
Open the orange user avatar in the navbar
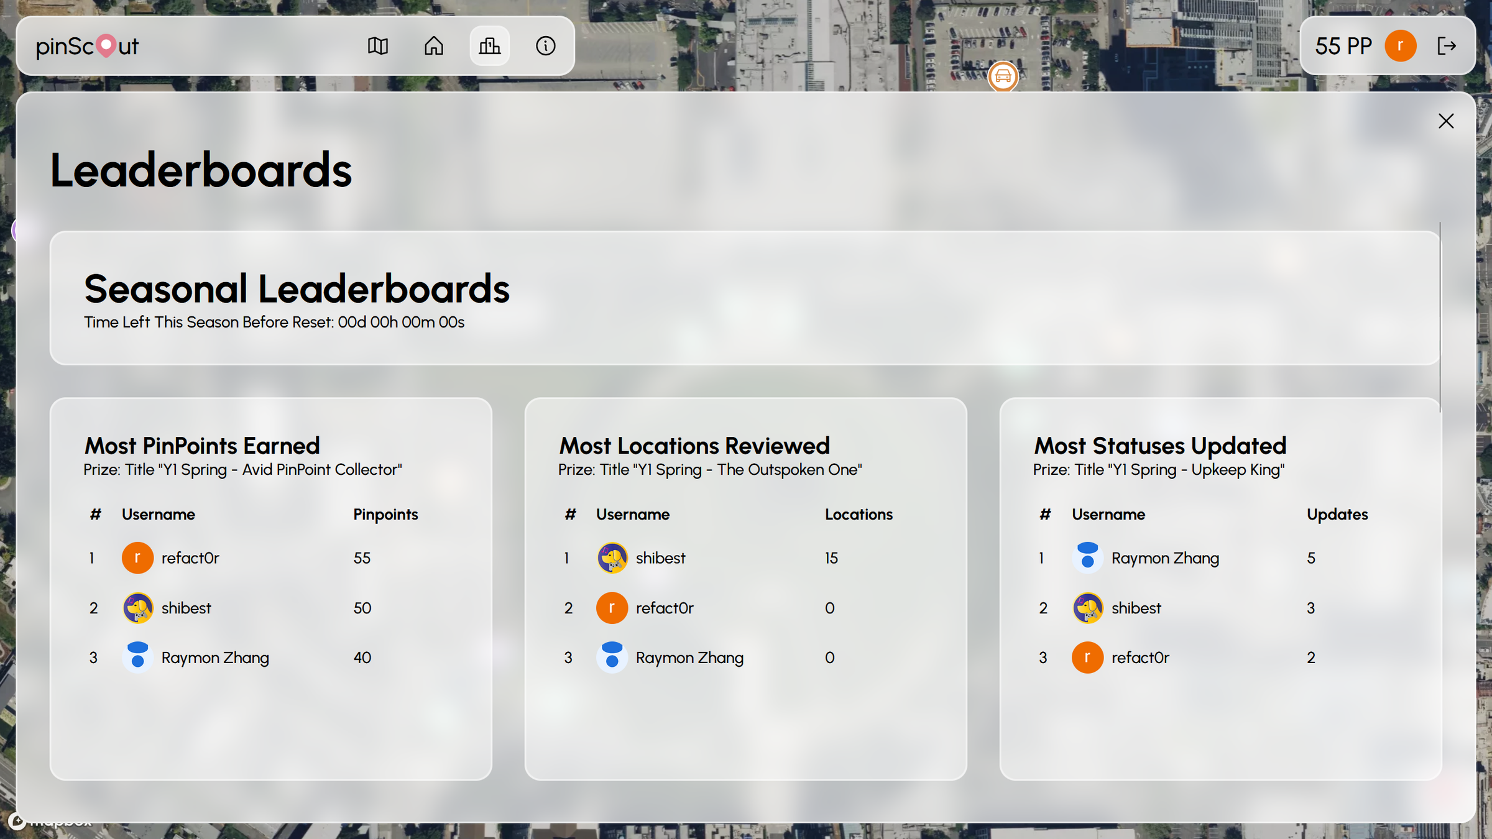[1400, 45]
